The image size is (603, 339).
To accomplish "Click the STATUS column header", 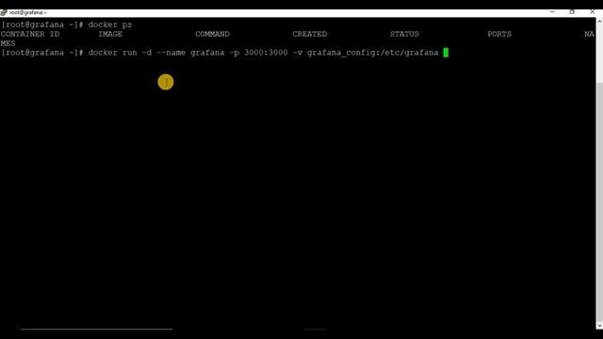I will click(x=404, y=34).
